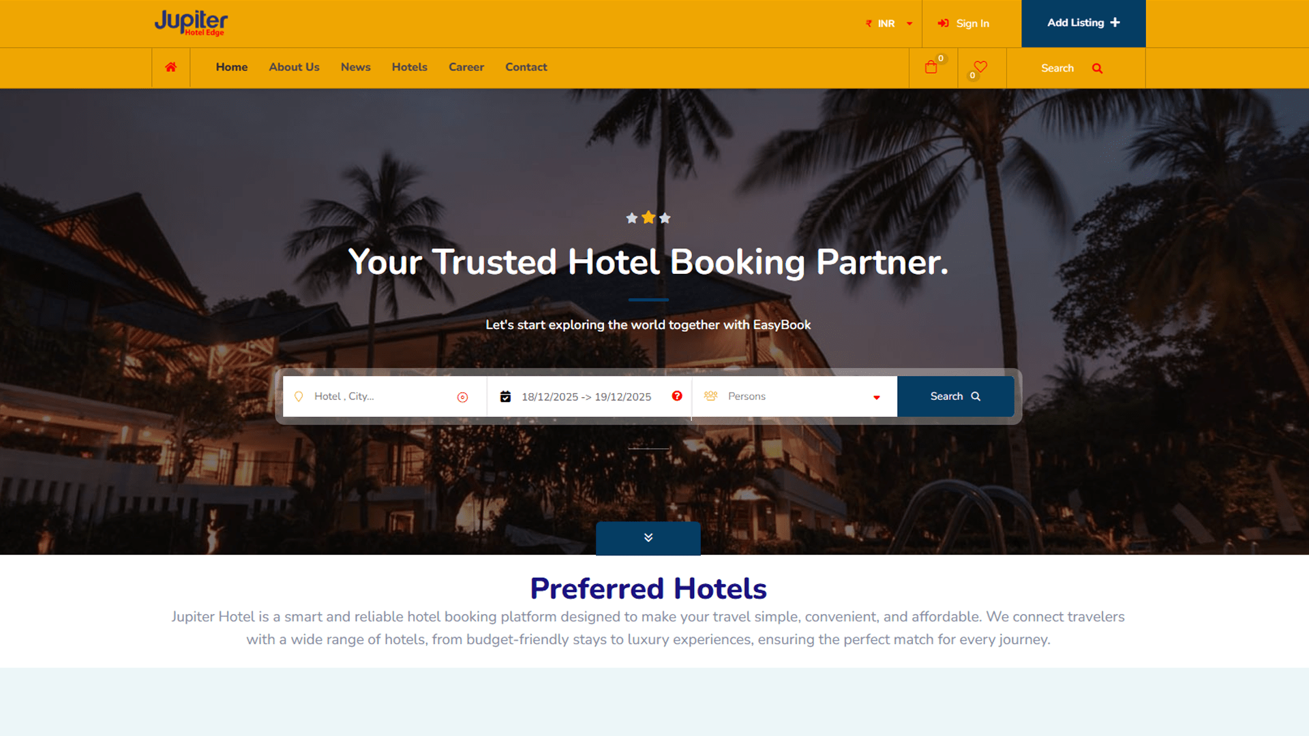The height and width of the screenshot is (736, 1309).
Task: Open the wishlist heart icon
Action: coord(980,66)
